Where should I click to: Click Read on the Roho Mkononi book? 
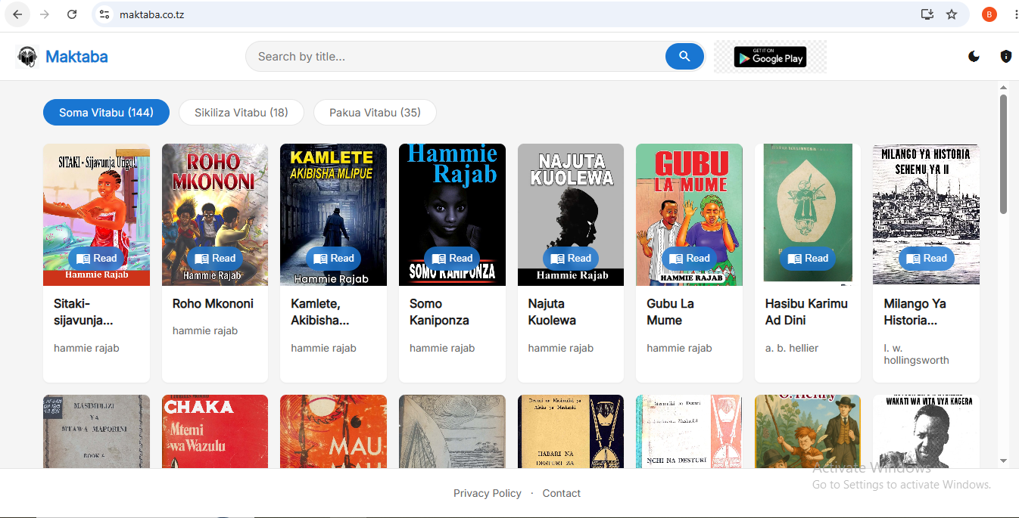[215, 259]
